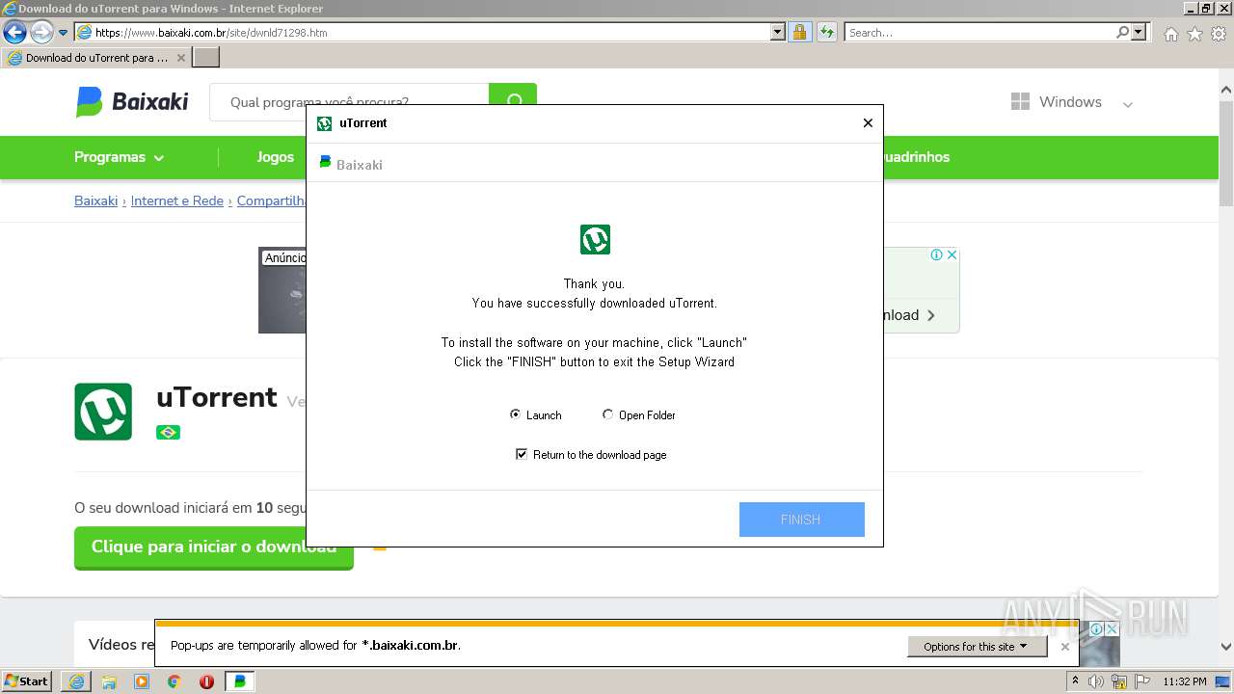Click the security lock icon
Image resolution: width=1234 pixels, height=694 pixels.
point(799,32)
